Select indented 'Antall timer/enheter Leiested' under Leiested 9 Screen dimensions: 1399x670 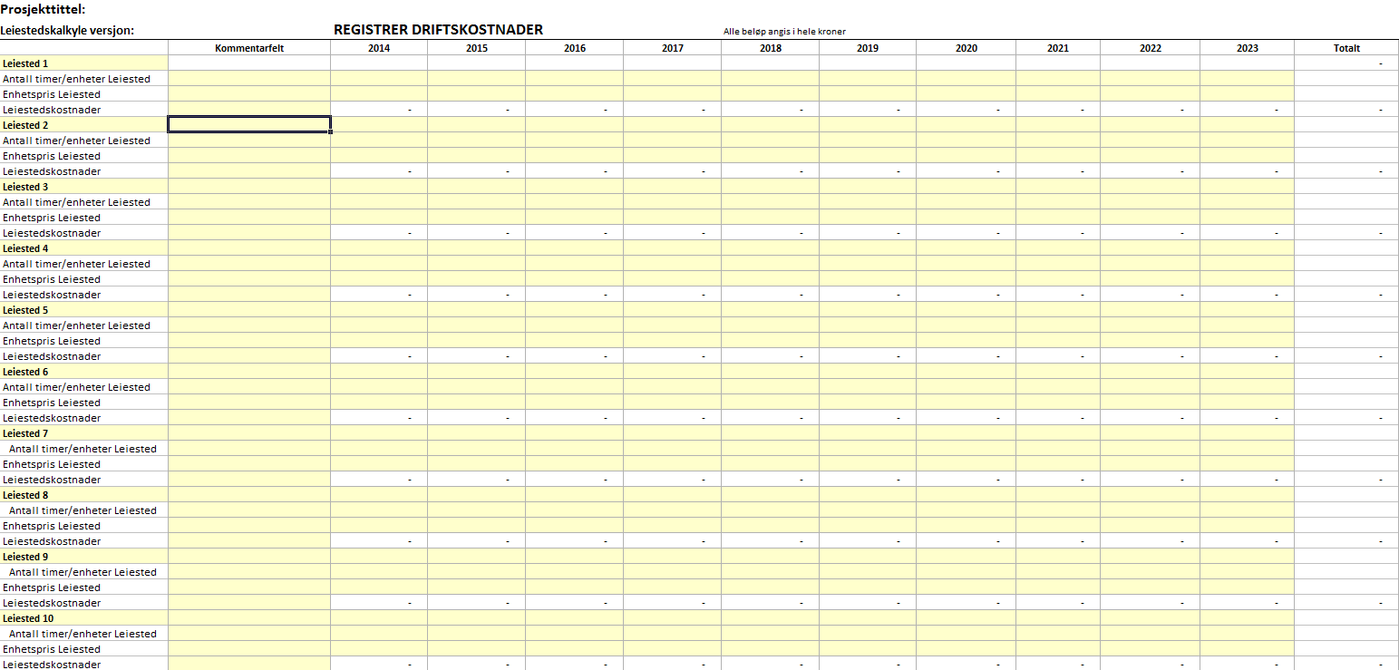pos(83,572)
